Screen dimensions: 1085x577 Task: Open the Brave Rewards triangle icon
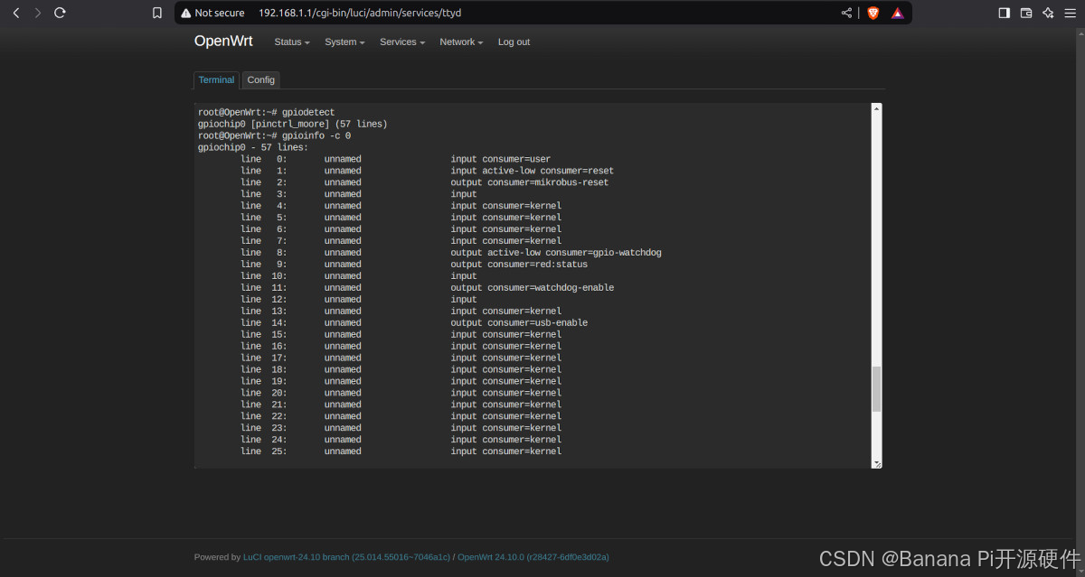[897, 13]
